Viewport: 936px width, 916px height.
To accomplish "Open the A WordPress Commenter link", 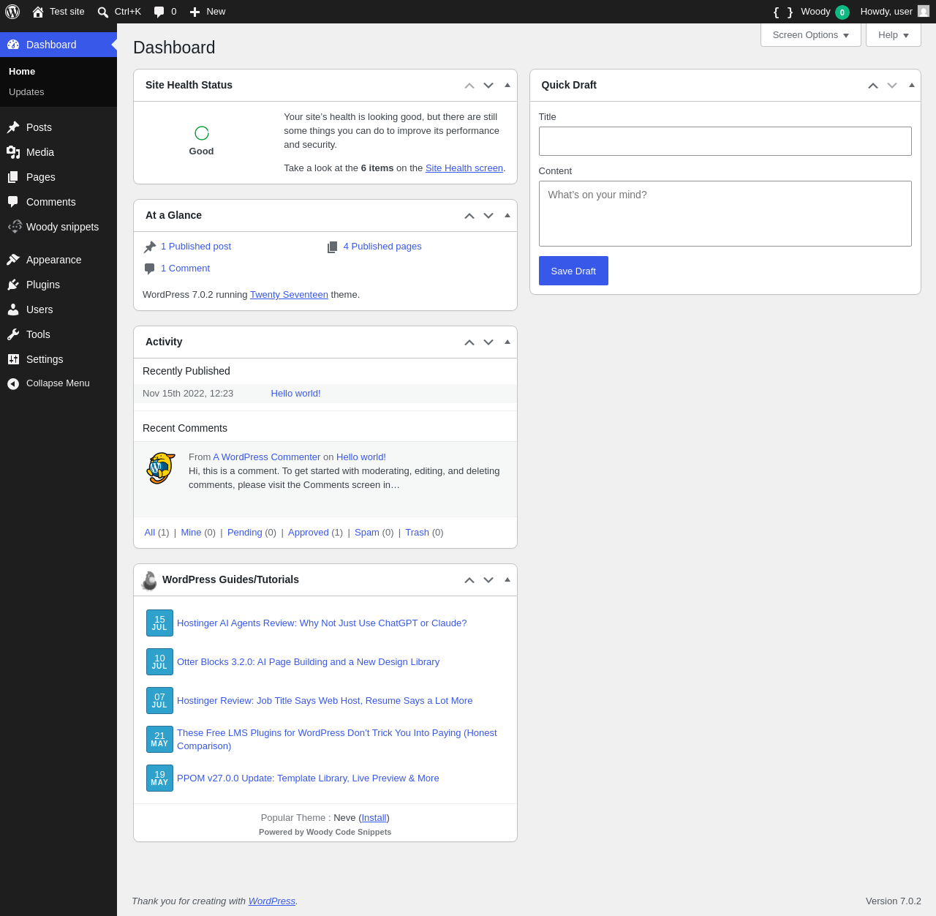I will (267, 457).
